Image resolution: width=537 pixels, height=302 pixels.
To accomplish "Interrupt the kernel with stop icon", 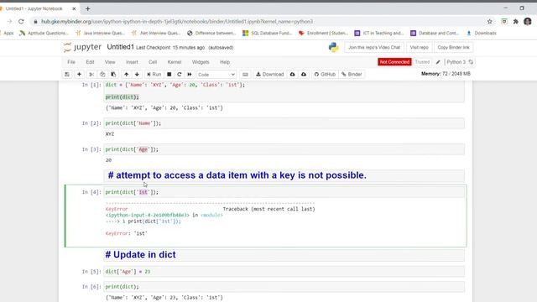I will pyautogui.click(x=169, y=75).
